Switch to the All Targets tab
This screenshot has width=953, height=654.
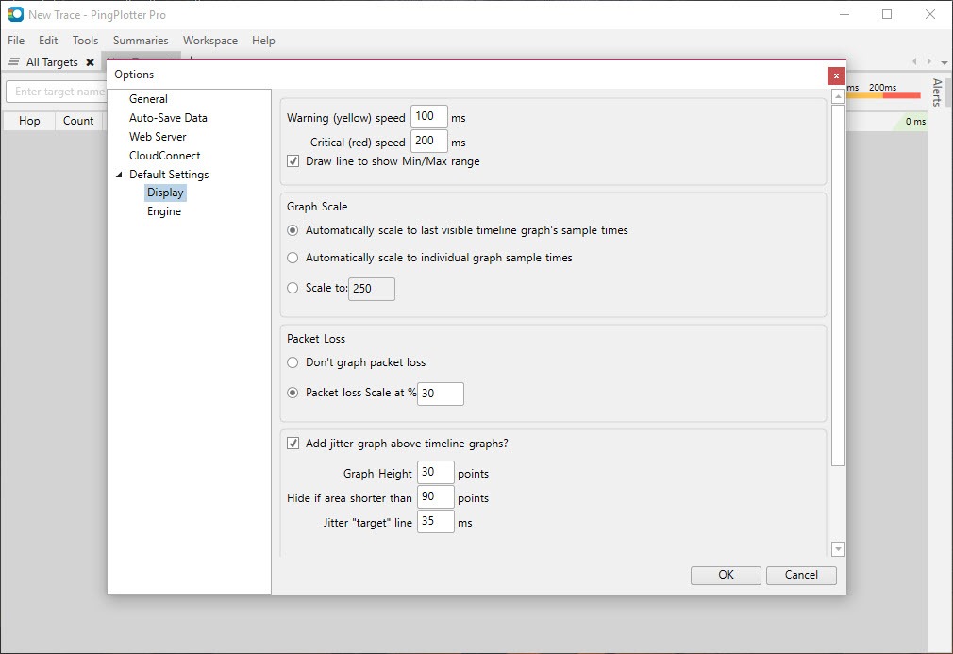coord(52,62)
